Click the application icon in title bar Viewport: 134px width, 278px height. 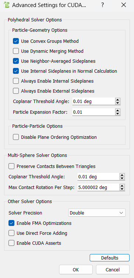pos(7,5)
